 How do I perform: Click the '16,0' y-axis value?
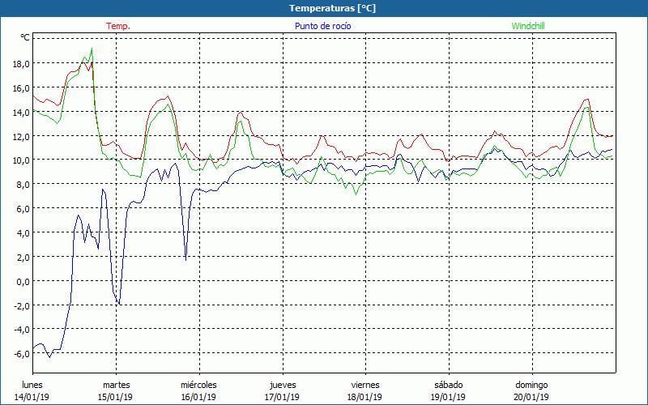(x=22, y=87)
